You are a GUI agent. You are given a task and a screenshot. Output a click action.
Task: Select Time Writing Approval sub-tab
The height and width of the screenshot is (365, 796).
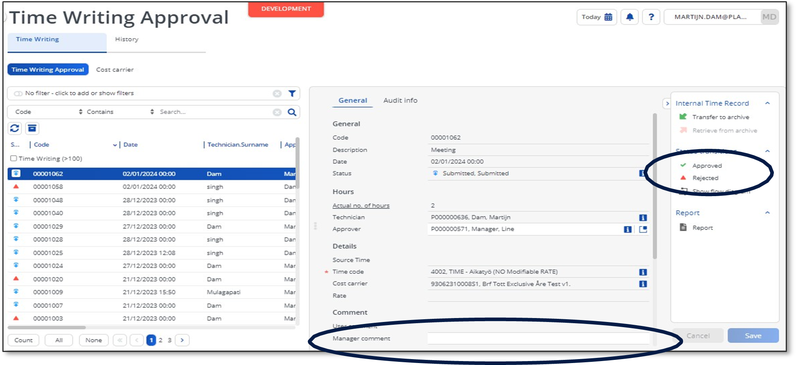48,69
